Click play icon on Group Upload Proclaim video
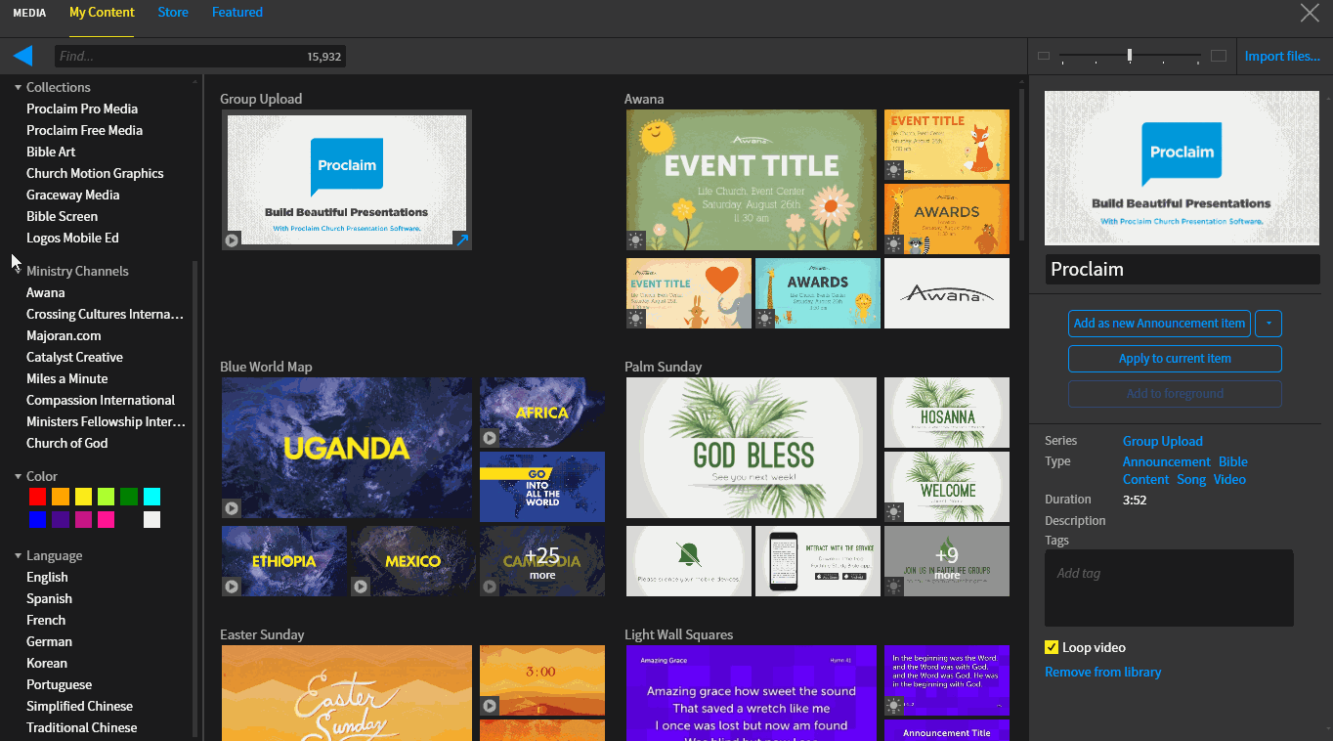Image resolution: width=1333 pixels, height=741 pixels. [x=232, y=240]
